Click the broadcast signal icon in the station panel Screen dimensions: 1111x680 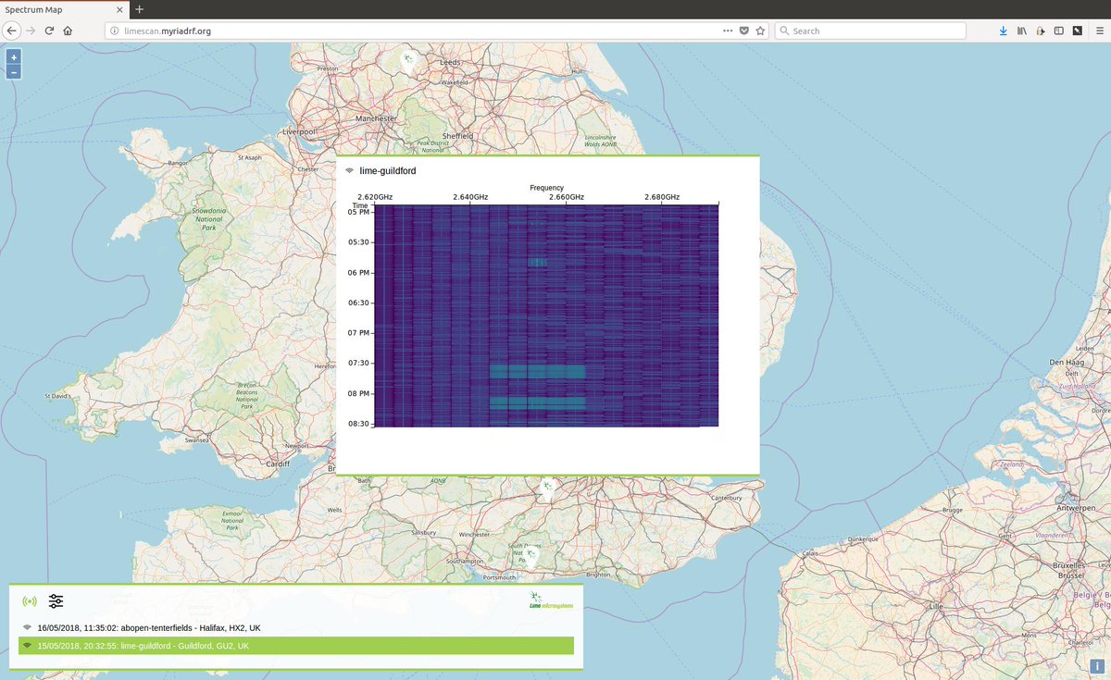[28, 600]
